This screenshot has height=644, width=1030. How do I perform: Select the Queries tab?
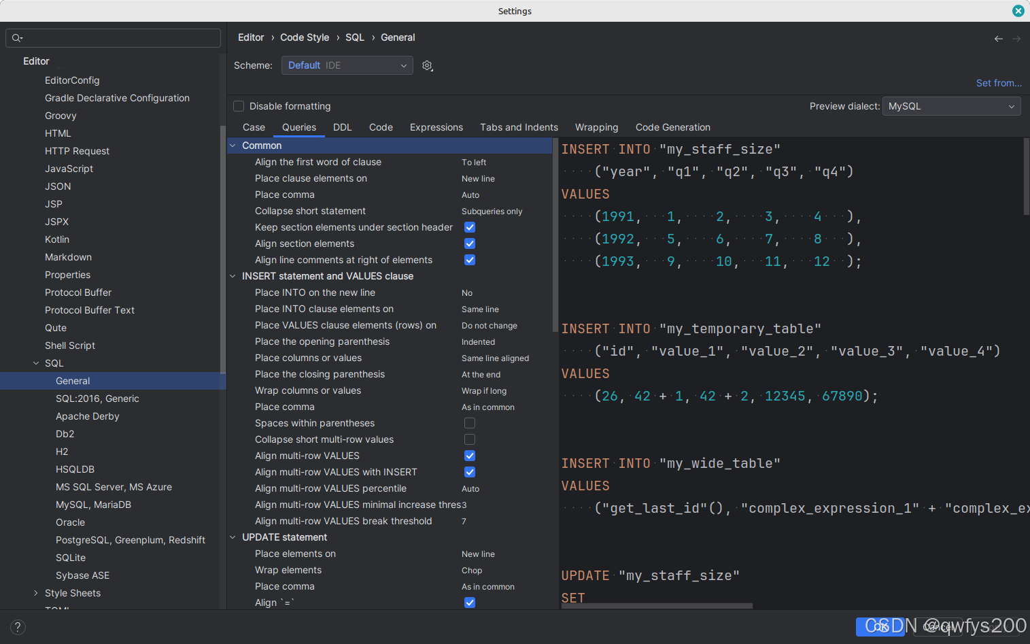tap(299, 127)
